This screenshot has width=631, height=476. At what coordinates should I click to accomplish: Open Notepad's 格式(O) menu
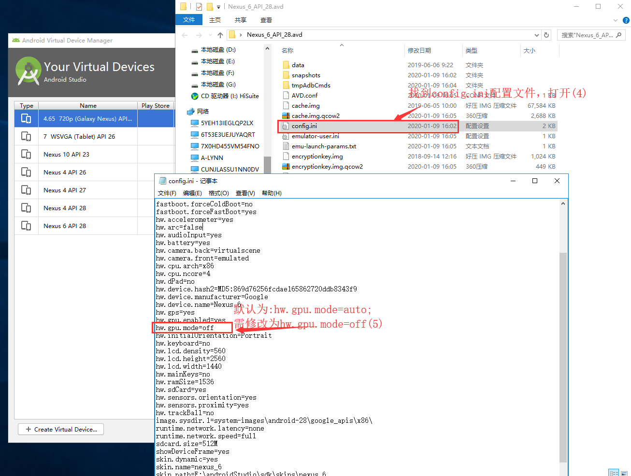click(x=219, y=193)
